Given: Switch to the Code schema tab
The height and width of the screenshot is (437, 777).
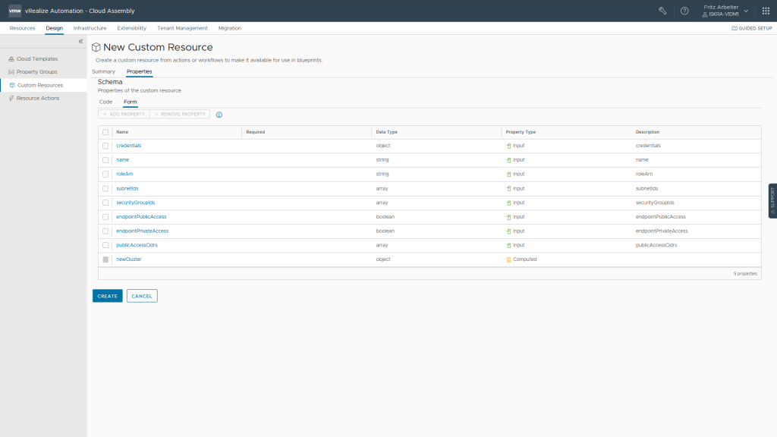Looking at the screenshot, I should [105, 102].
